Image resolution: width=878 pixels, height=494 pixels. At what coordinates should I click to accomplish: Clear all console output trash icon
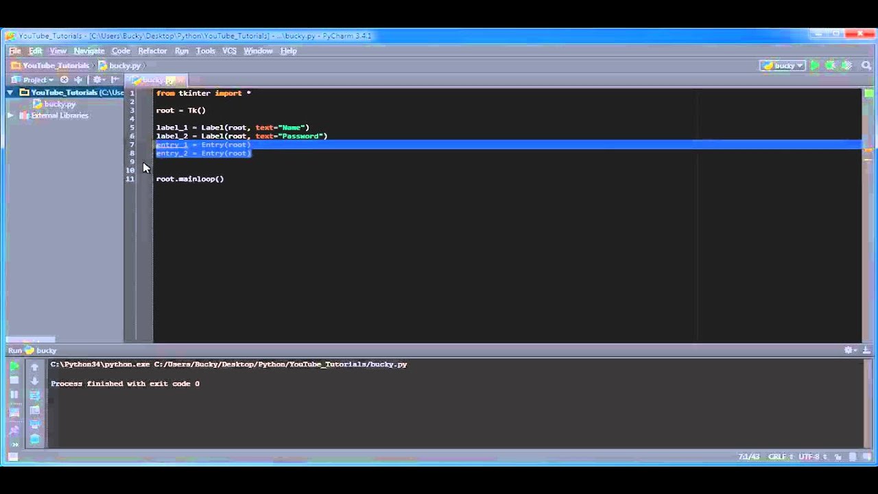click(35, 439)
